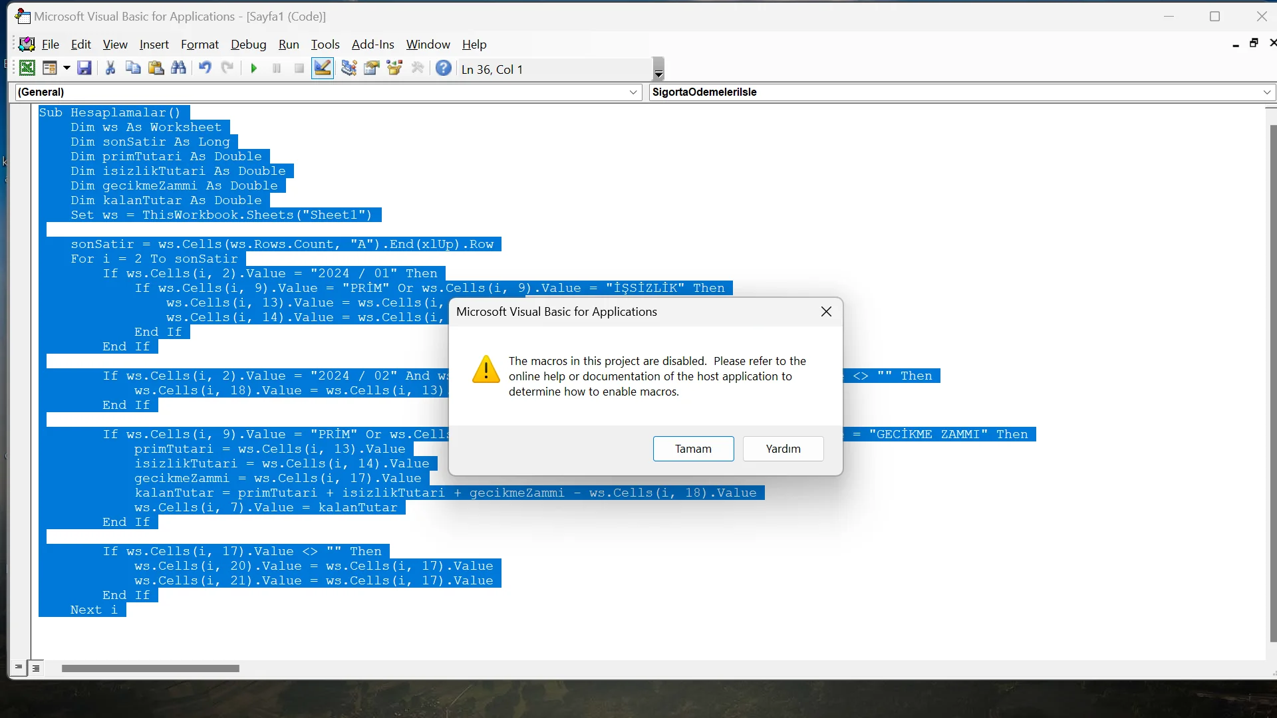The height and width of the screenshot is (718, 1277).
Task: Drag the horizontal scrollbar in code editor
Action: [150, 668]
